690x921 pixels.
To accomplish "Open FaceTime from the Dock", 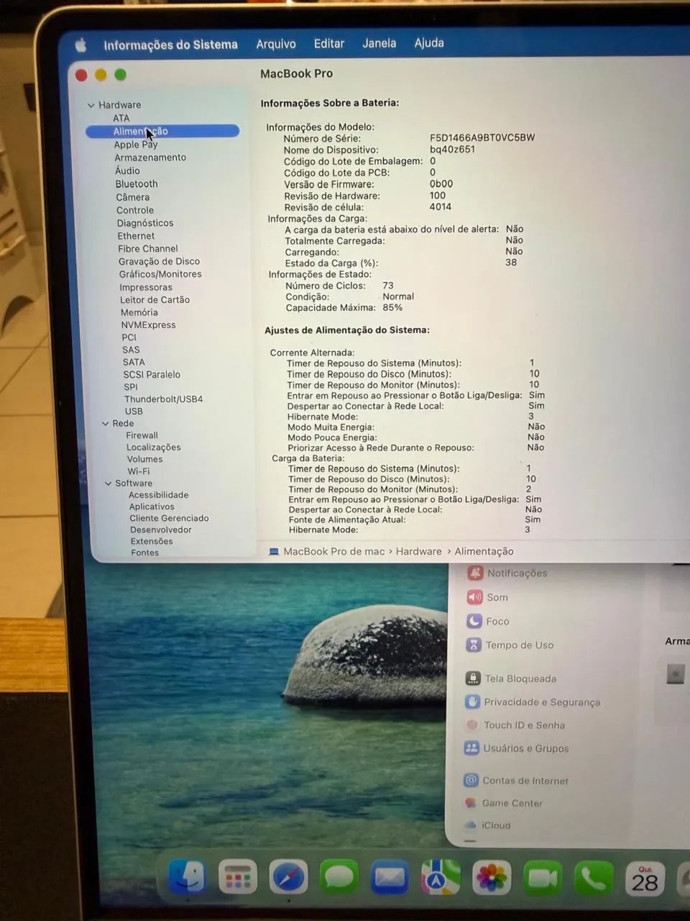I will 543,879.
